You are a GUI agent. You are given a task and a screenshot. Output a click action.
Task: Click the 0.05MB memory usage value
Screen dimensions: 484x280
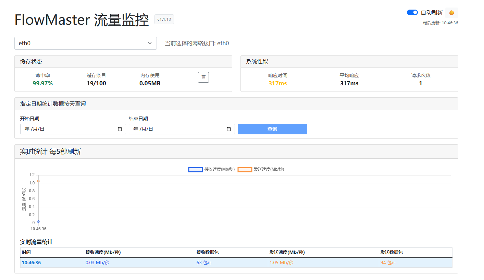tap(150, 83)
